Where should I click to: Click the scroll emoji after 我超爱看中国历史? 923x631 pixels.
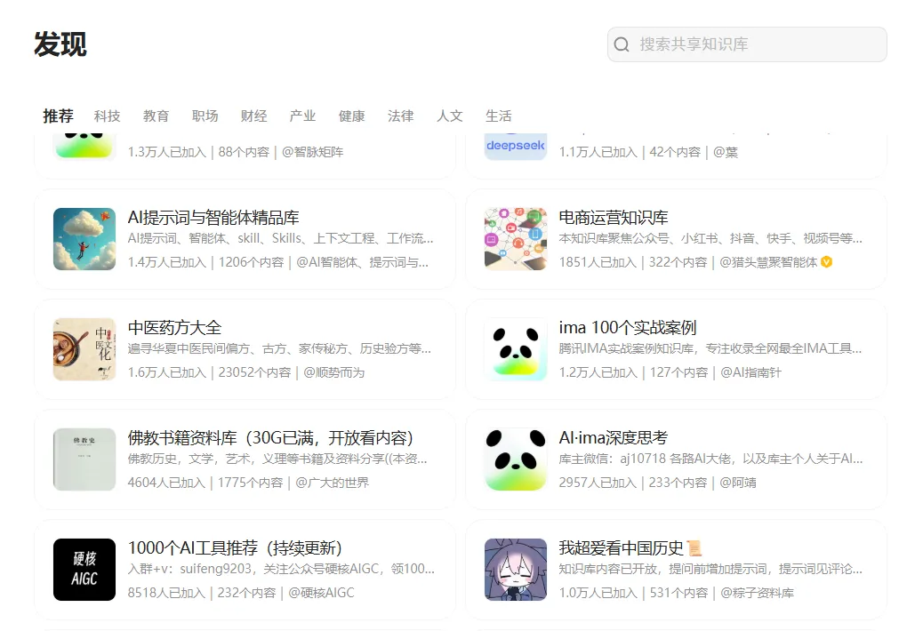tap(694, 548)
